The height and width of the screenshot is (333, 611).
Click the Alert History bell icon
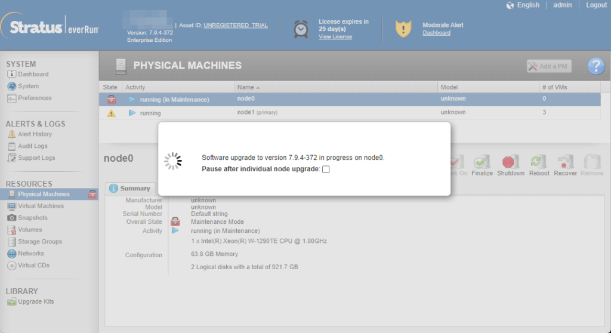12,134
